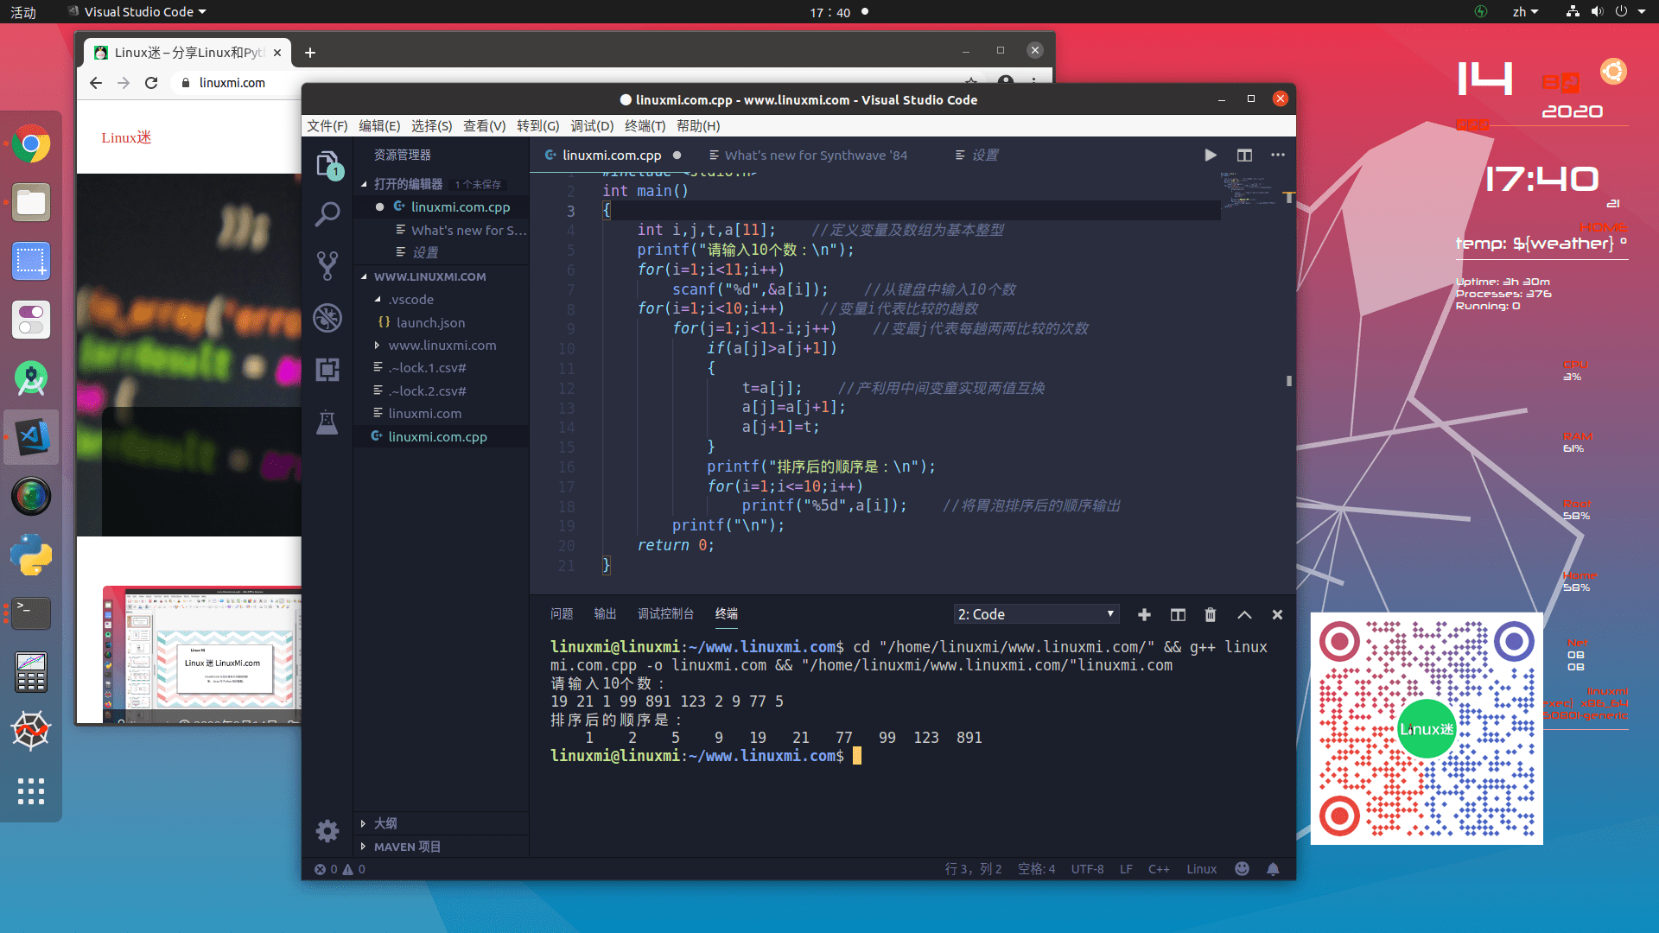Create a new terminal with the plus icon
The image size is (1659, 933).
(1144, 614)
